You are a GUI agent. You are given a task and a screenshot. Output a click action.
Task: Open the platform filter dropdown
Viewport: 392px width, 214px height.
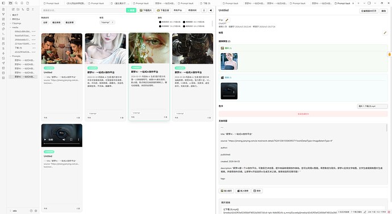(x=178, y=10)
